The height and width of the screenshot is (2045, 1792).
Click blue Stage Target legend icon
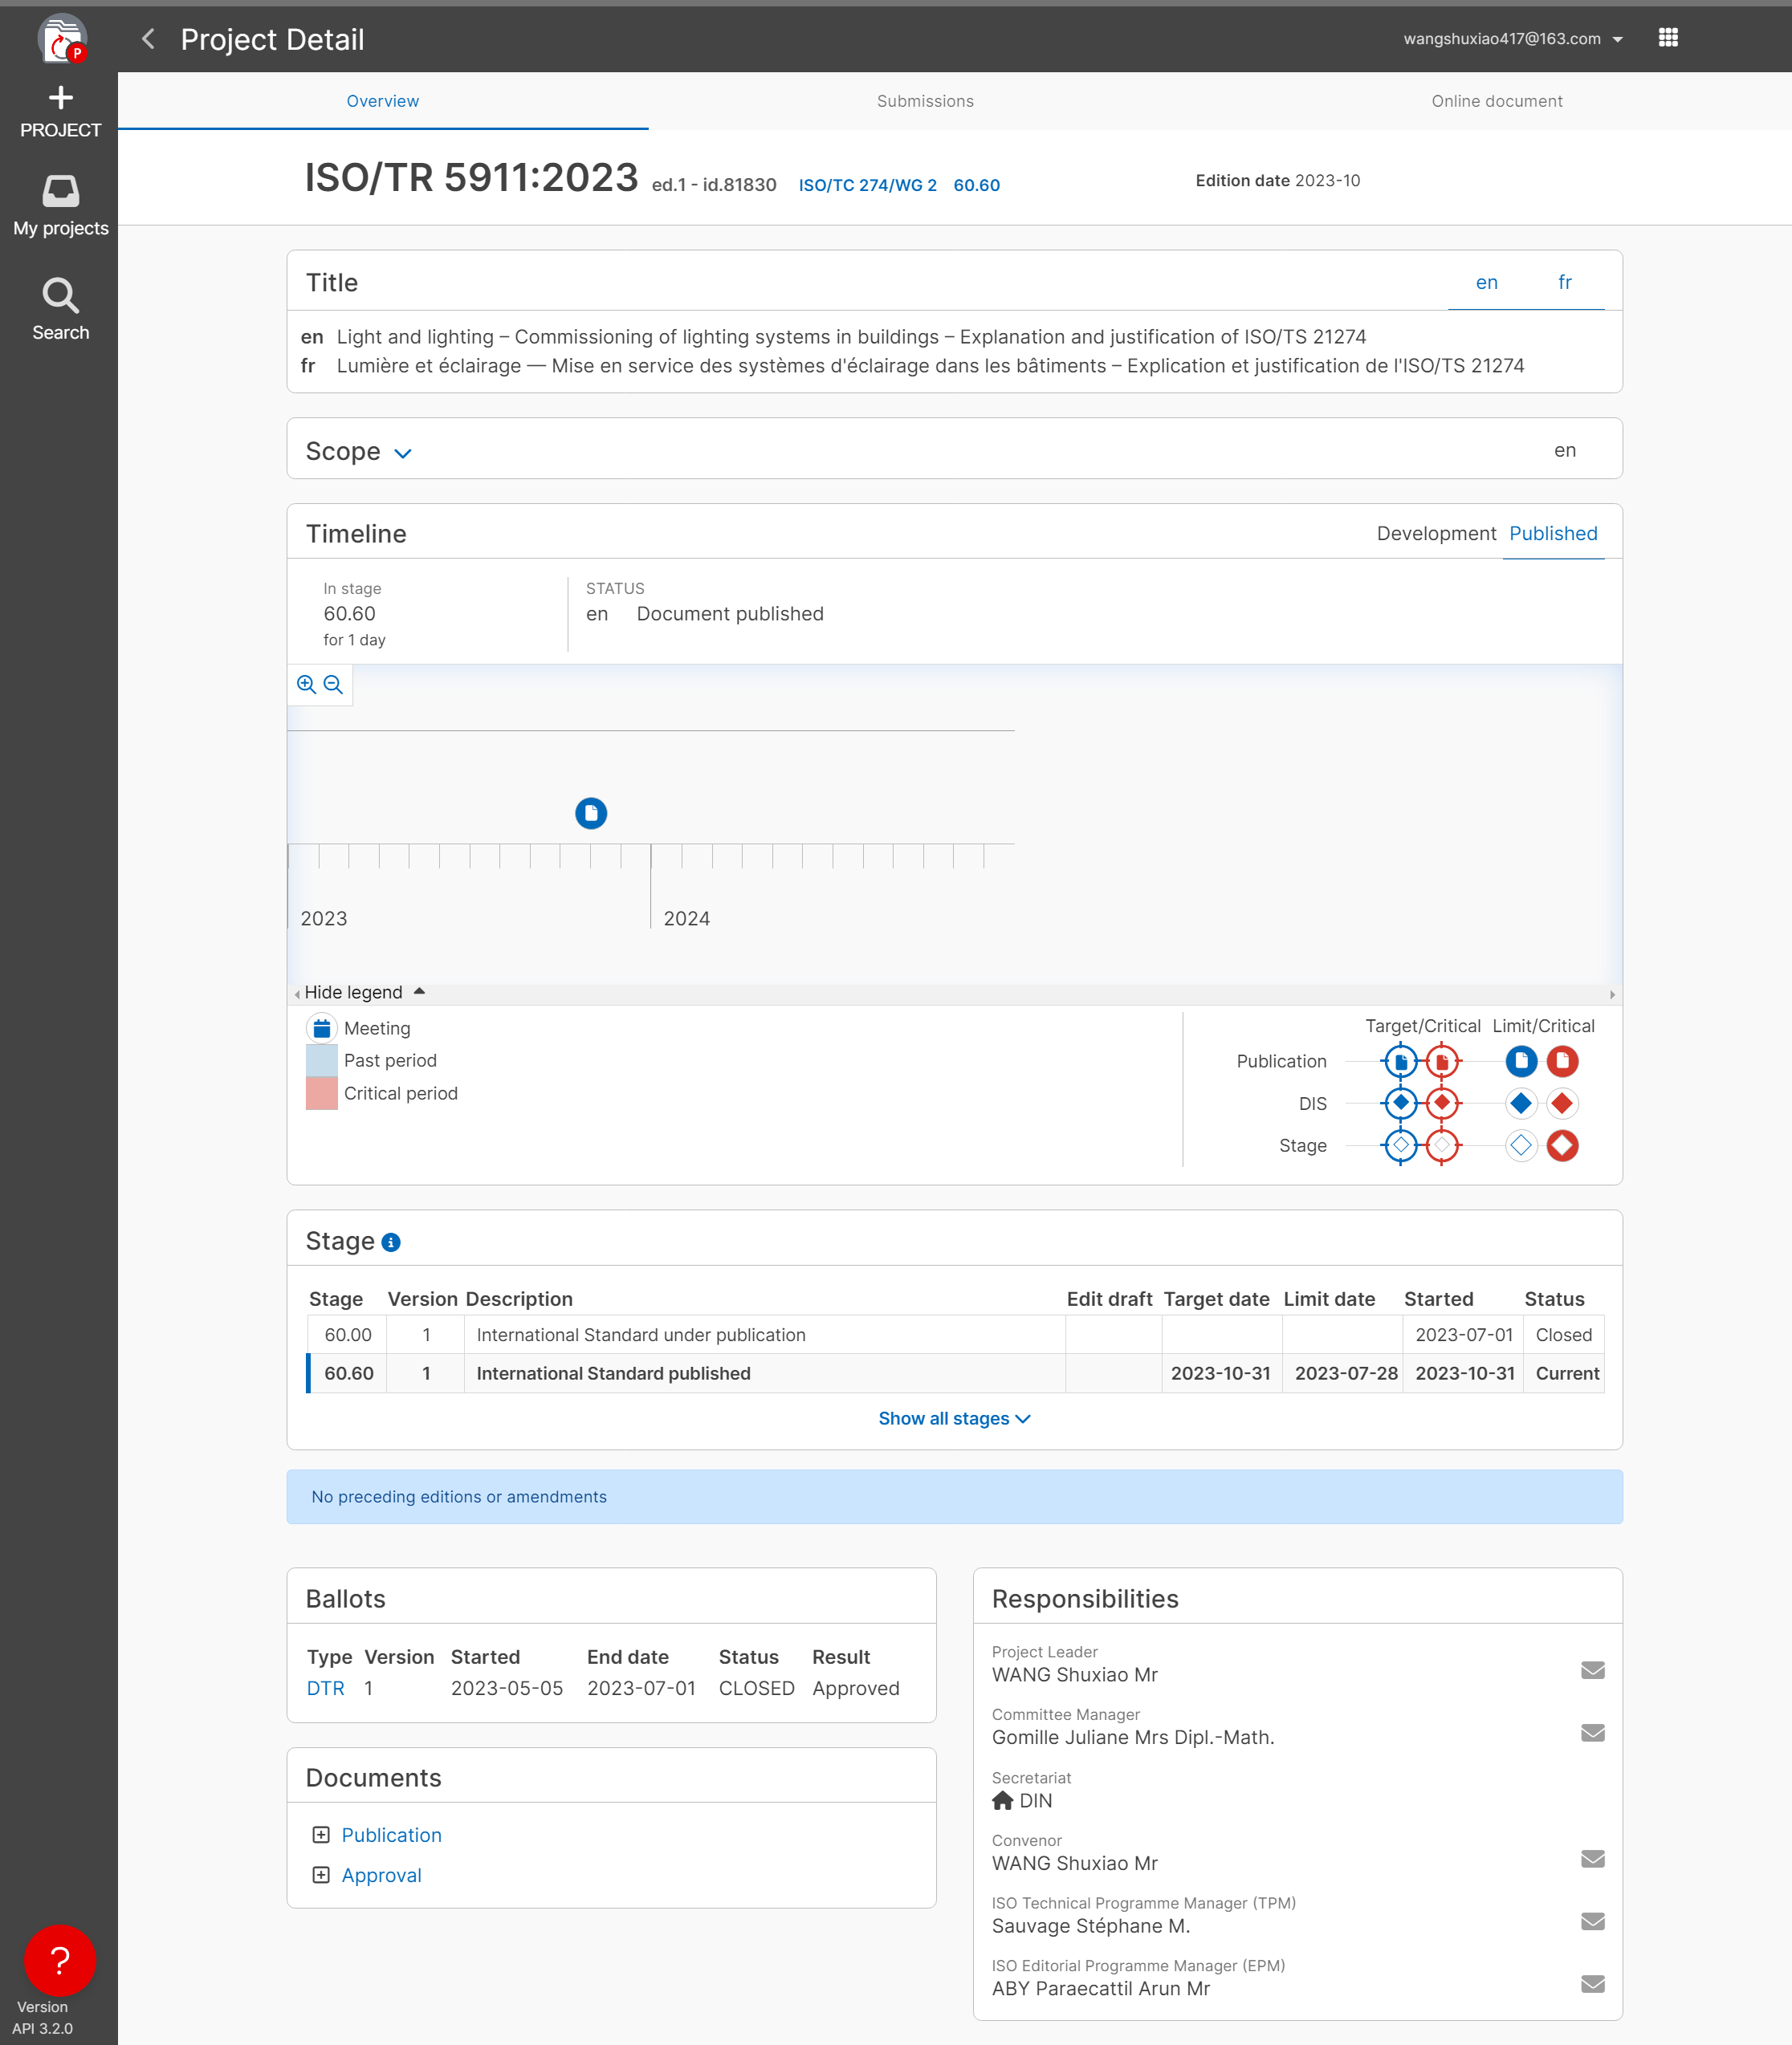[1400, 1145]
